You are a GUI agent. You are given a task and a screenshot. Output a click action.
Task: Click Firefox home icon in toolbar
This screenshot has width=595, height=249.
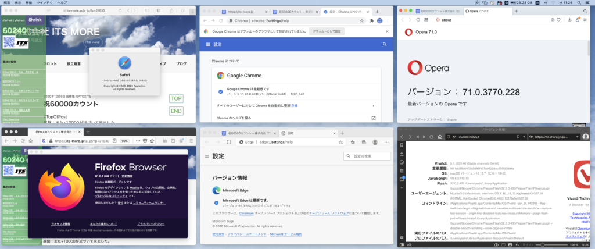tap(31, 141)
